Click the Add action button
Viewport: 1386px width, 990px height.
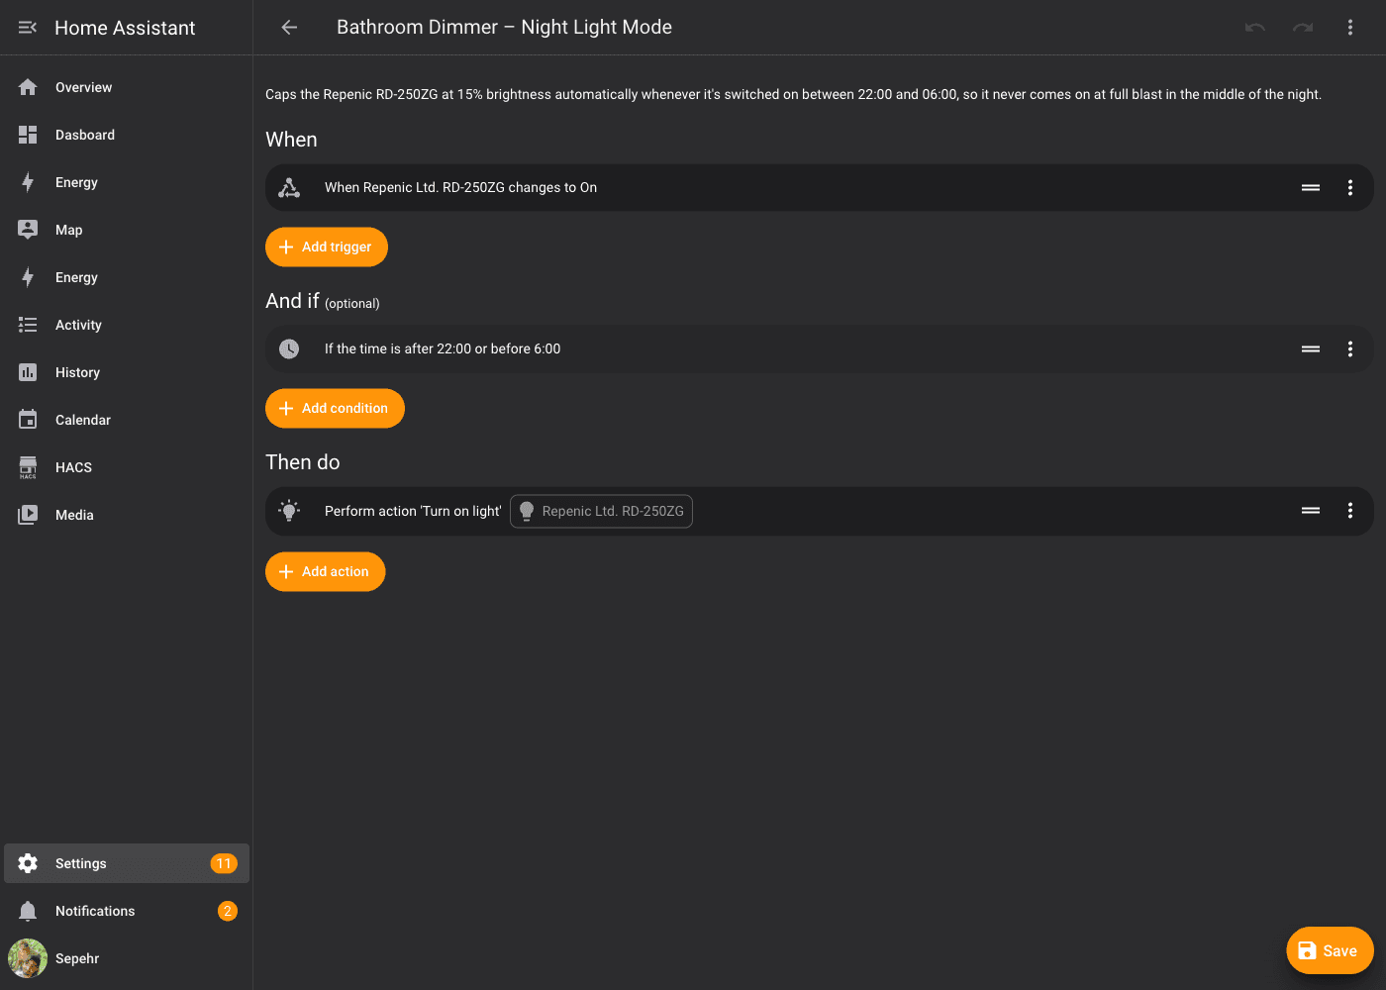coord(326,571)
